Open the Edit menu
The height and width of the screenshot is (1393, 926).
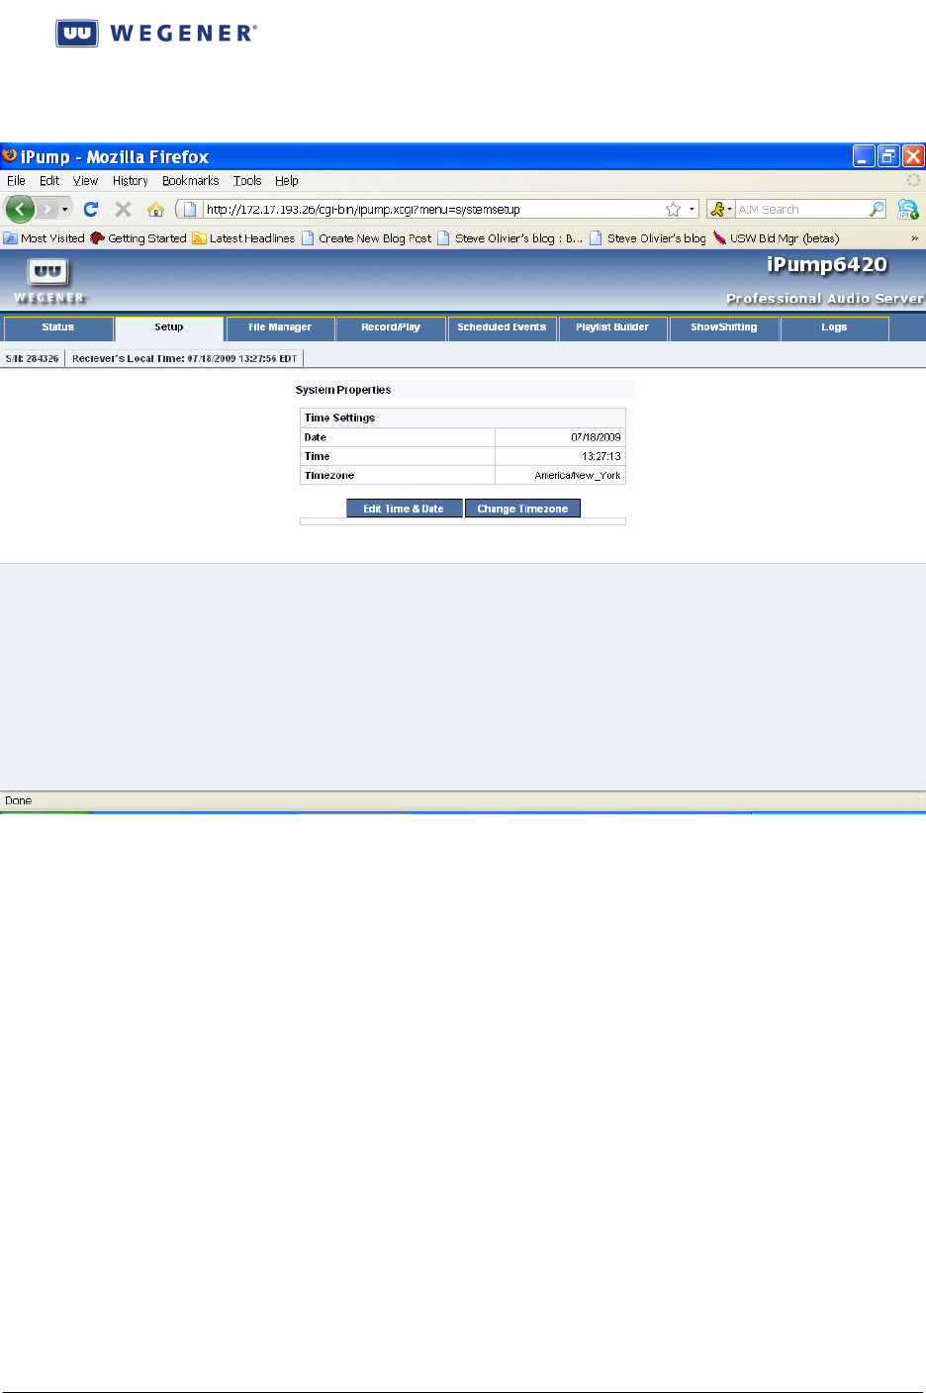click(x=49, y=181)
